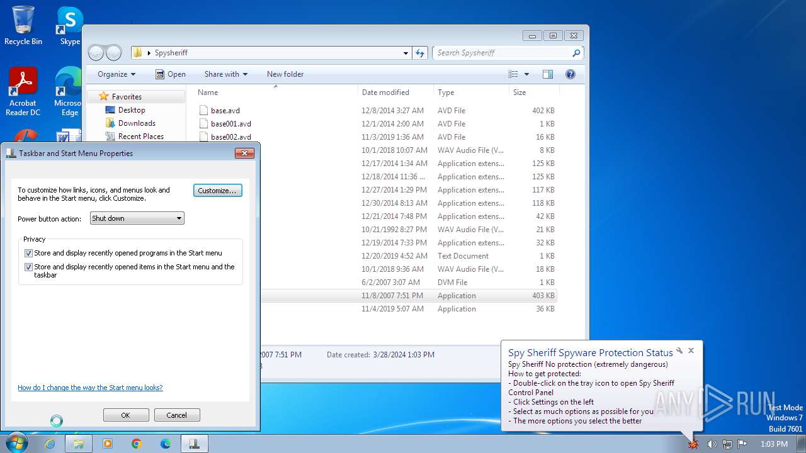The height and width of the screenshot is (453, 806).
Task: Click the taskbar clock showing 1:03 PM
Action: tap(774, 444)
